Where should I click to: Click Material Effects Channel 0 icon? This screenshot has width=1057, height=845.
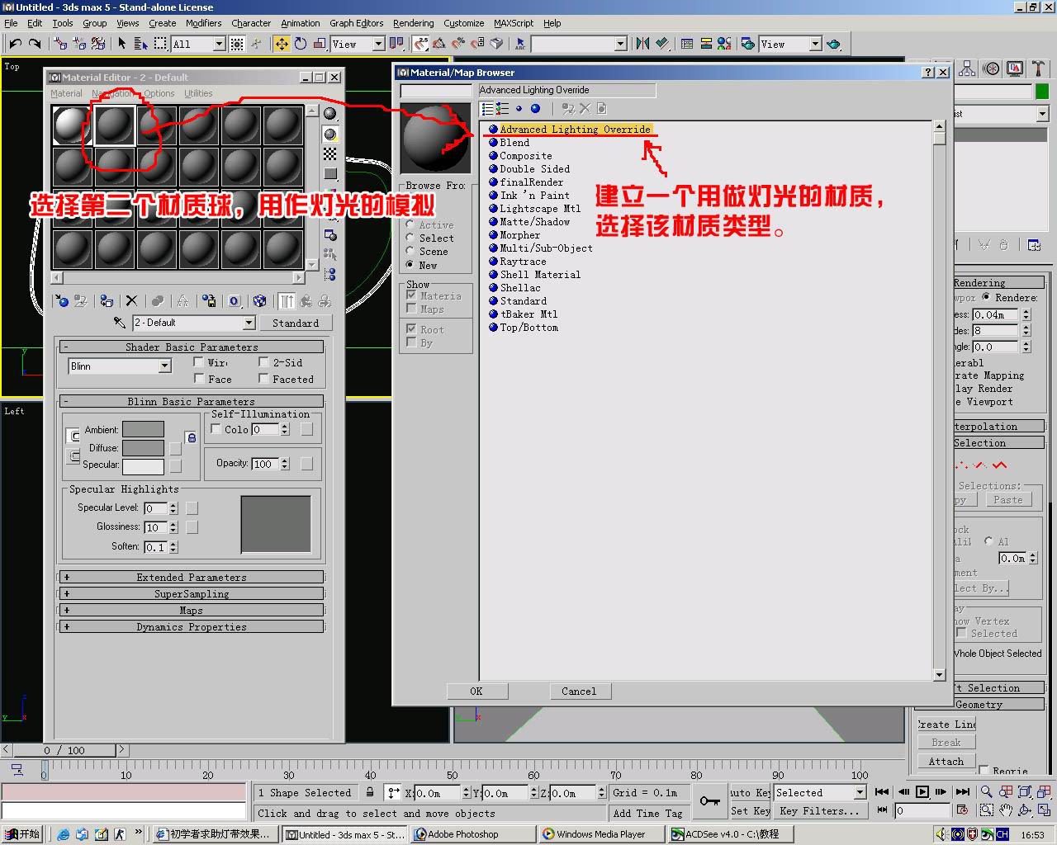click(x=235, y=301)
